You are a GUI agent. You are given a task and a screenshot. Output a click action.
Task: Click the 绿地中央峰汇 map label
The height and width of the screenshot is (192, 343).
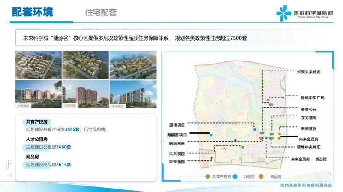click(309, 147)
